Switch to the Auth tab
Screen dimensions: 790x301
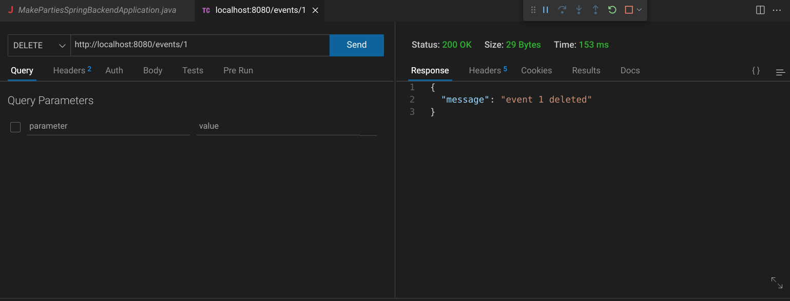click(x=114, y=71)
